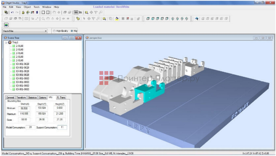Minimize the Scene Tree panel

[x=65, y=38]
